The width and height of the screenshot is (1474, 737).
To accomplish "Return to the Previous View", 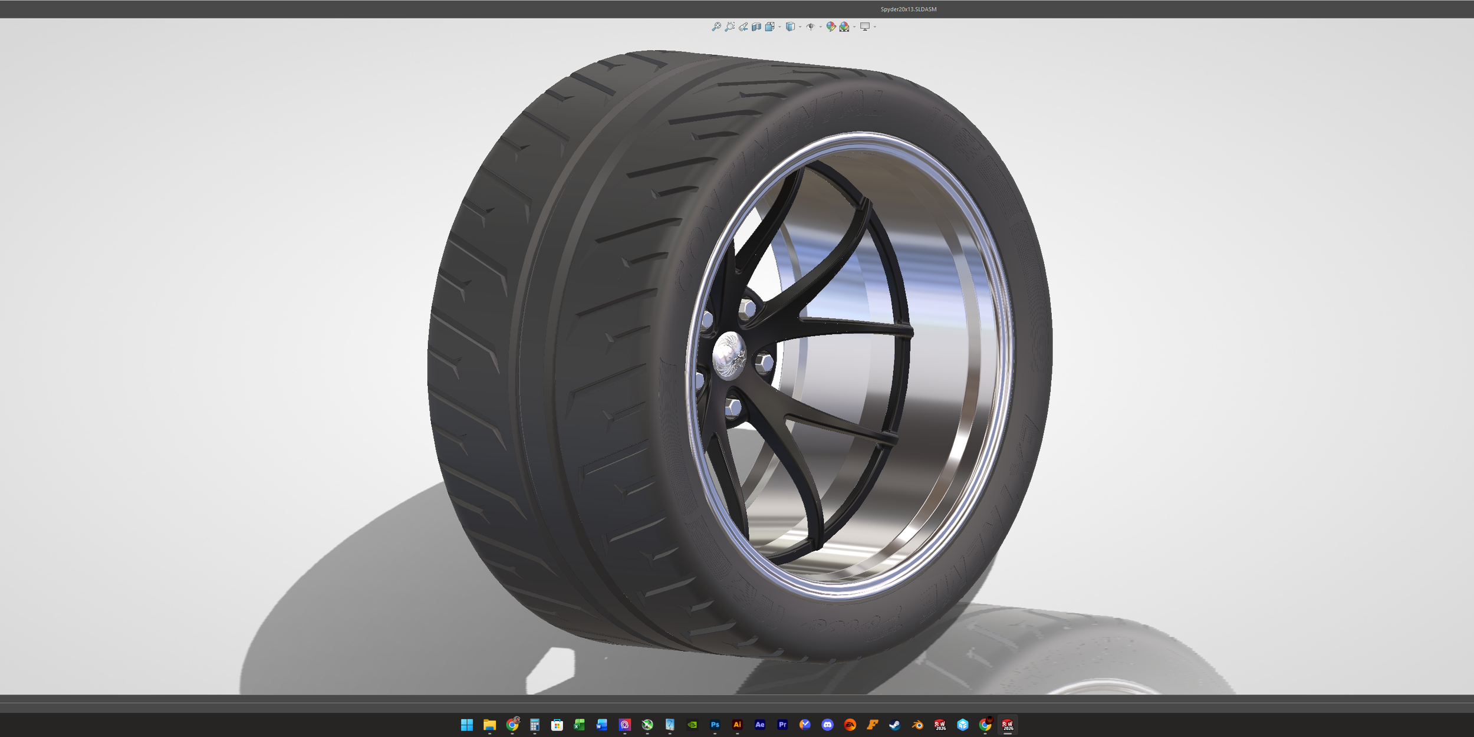I will pyautogui.click(x=743, y=27).
